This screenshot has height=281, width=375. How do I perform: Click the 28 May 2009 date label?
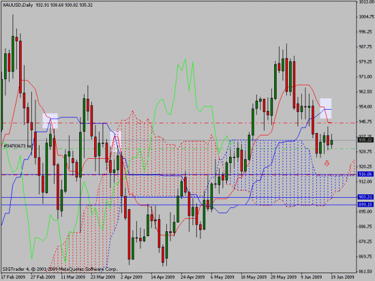(x=284, y=277)
